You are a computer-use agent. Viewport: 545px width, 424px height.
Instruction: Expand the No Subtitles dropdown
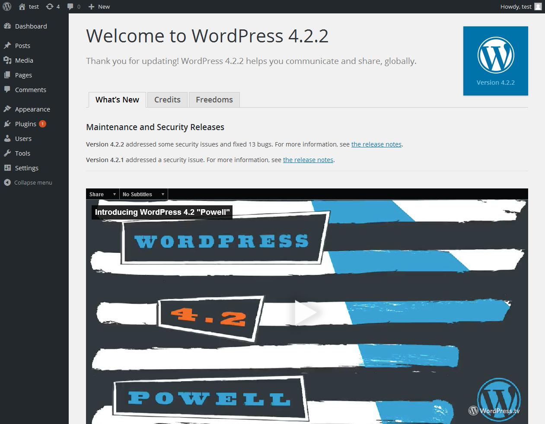143,194
